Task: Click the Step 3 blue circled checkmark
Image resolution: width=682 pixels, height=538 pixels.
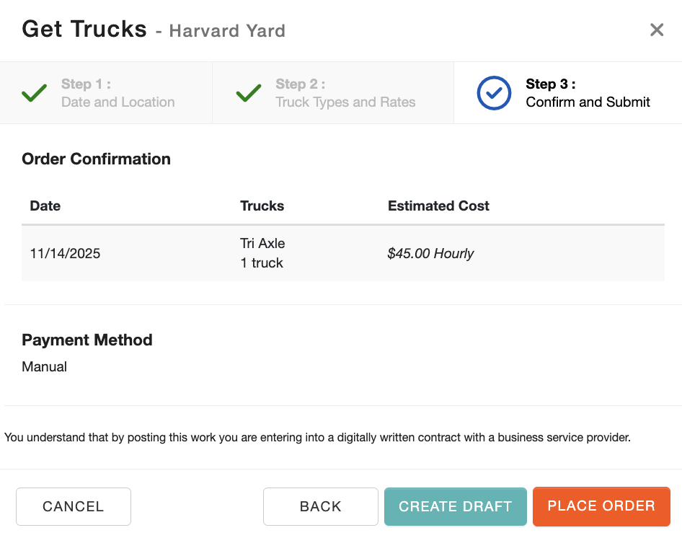Action: 494,93
